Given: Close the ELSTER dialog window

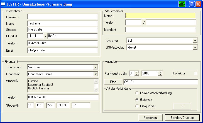Looking at the screenshot, I should 198,4.
